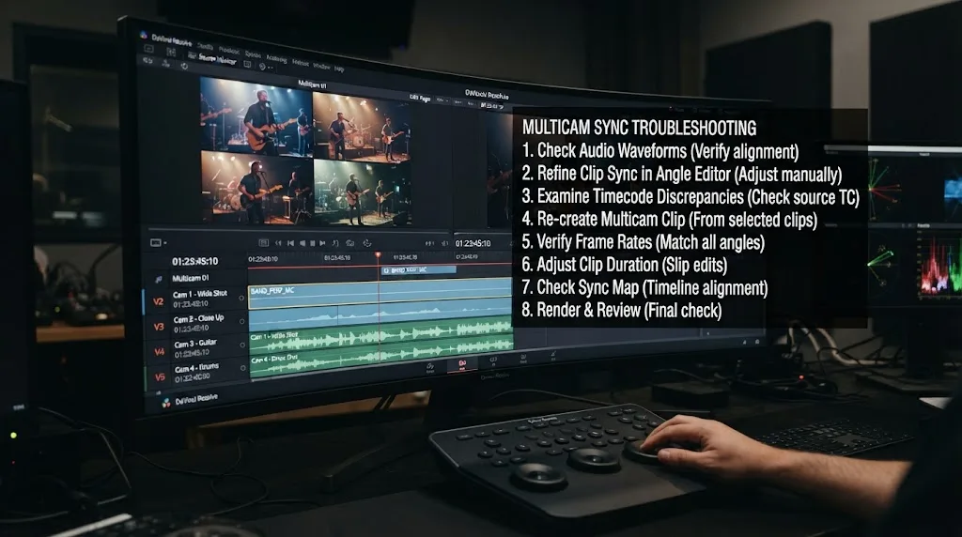The image size is (962, 537).
Task: Click the V3 track label
Action: 159,327
